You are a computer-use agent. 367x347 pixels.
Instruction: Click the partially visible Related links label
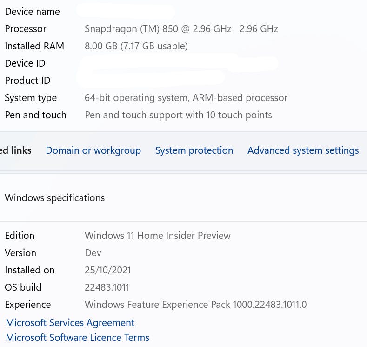coord(15,150)
